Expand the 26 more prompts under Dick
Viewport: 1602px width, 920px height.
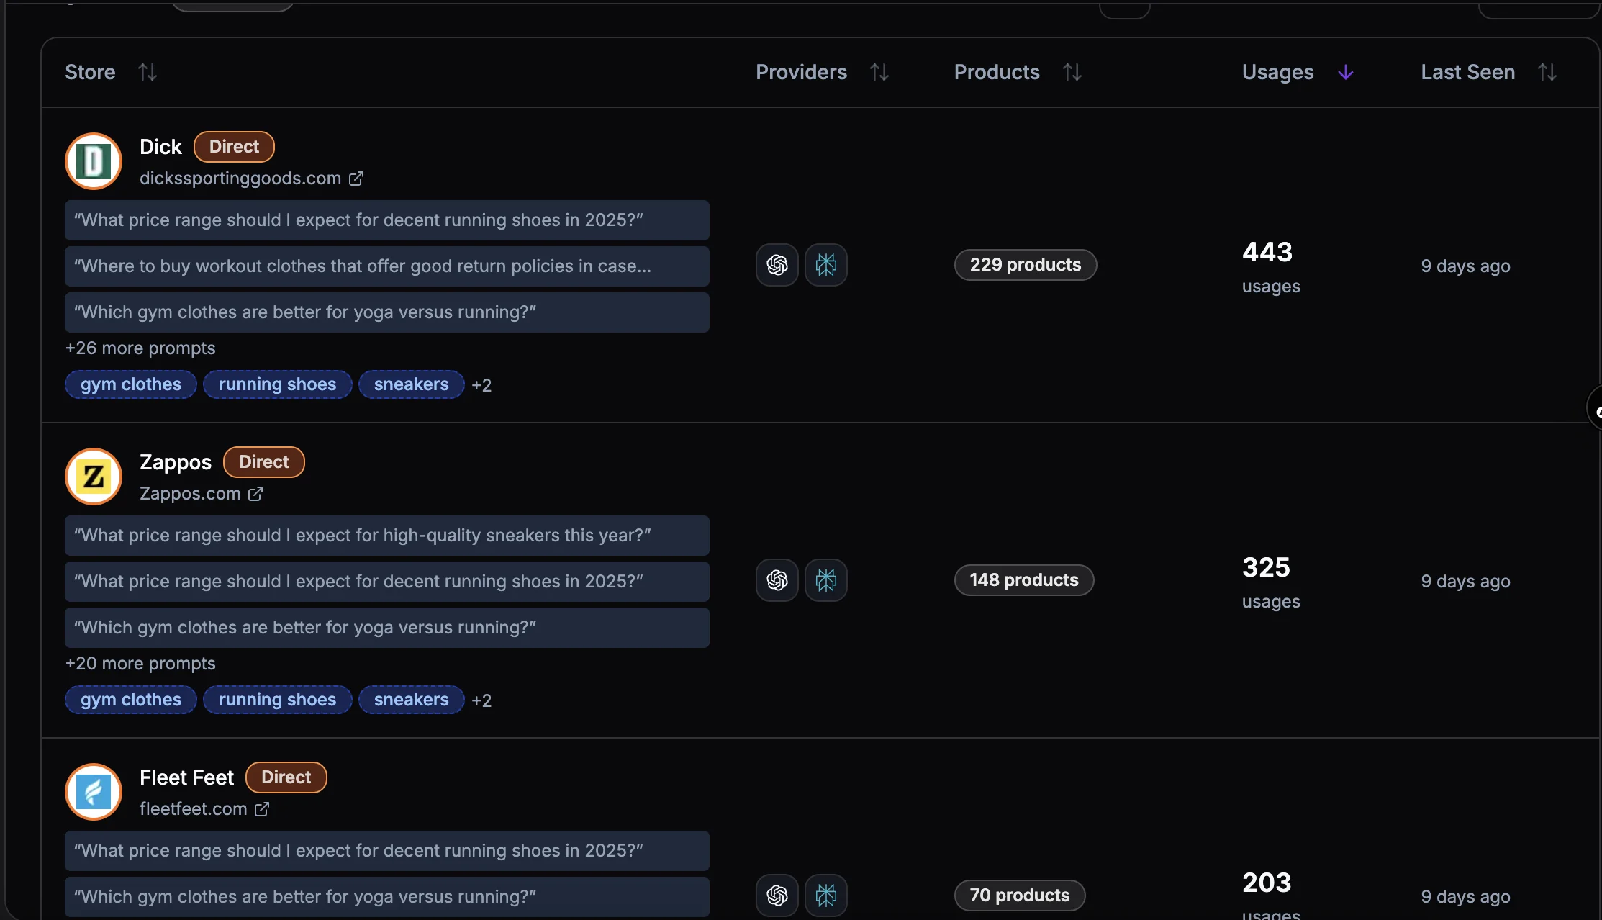tap(140, 348)
